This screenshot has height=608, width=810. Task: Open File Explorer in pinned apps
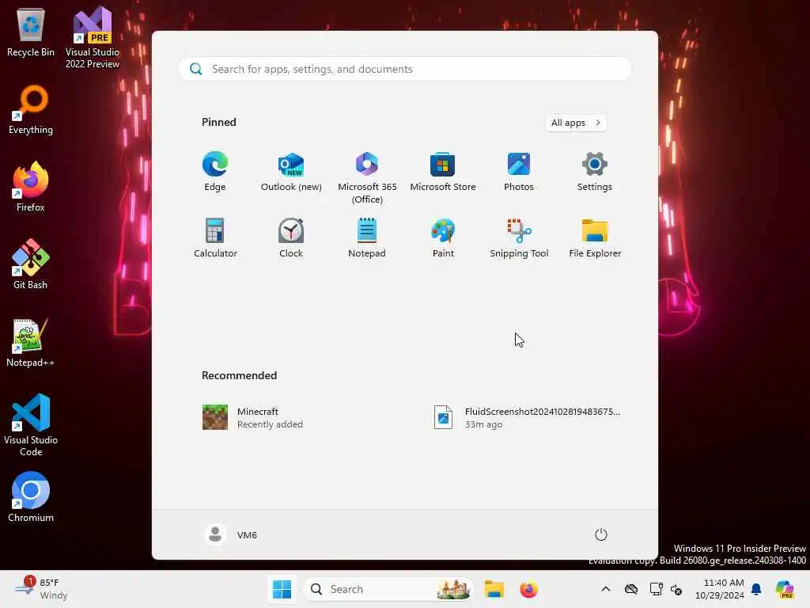click(595, 237)
